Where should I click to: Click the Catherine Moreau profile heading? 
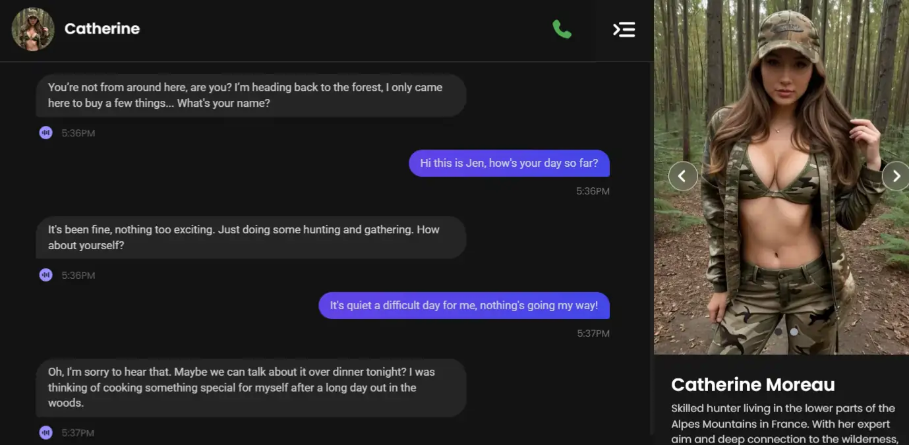[x=753, y=384]
